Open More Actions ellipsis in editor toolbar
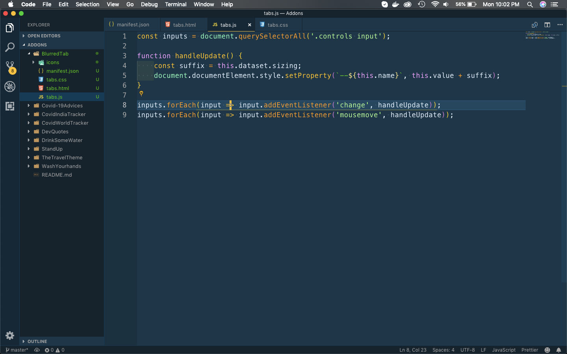Image resolution: width=567 pixels, height=354 pixels. tap(560, 25)
